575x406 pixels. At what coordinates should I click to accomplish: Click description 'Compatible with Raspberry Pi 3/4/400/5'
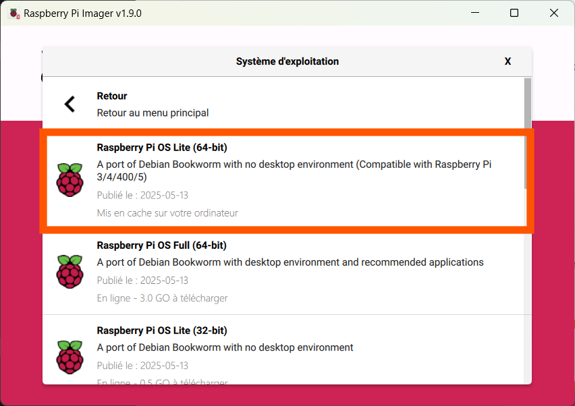pyautogui.click(x=294, y=171)
